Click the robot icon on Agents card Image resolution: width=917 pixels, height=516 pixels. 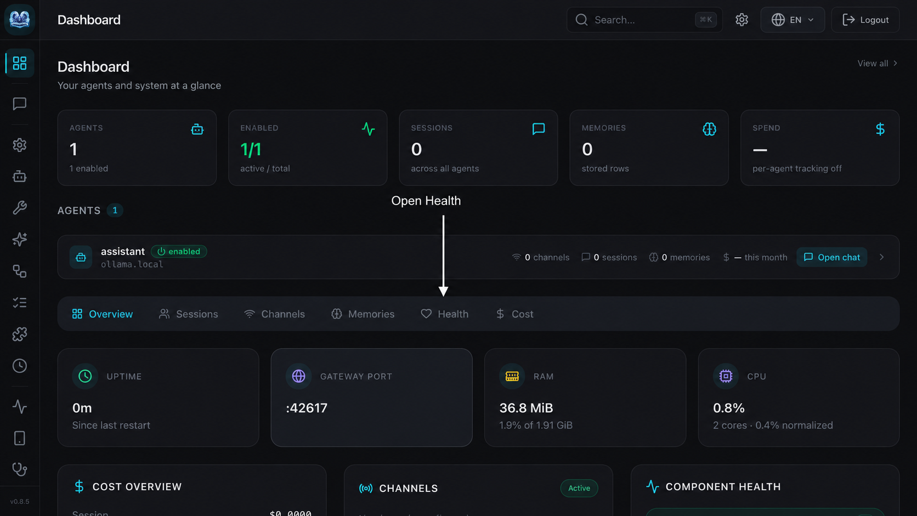pos(197,129)
